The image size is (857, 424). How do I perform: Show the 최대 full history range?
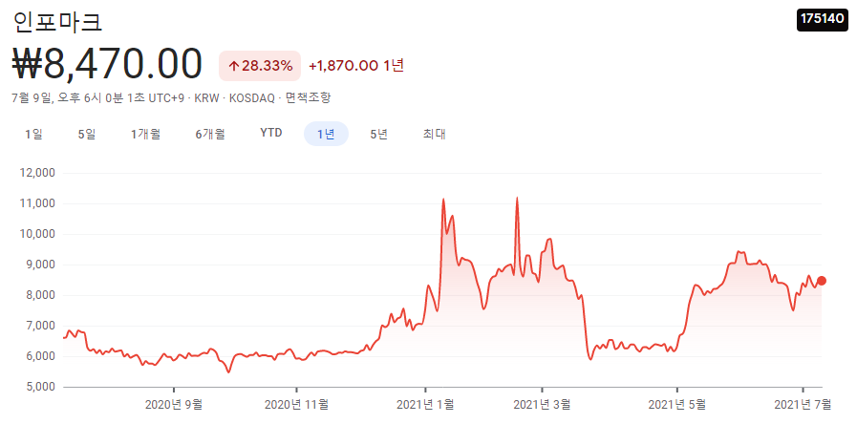[x=434, y=134]
